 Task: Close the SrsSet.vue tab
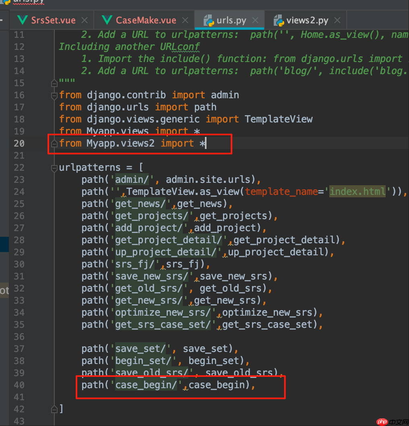pyautogui.click(x=84, y=20)
